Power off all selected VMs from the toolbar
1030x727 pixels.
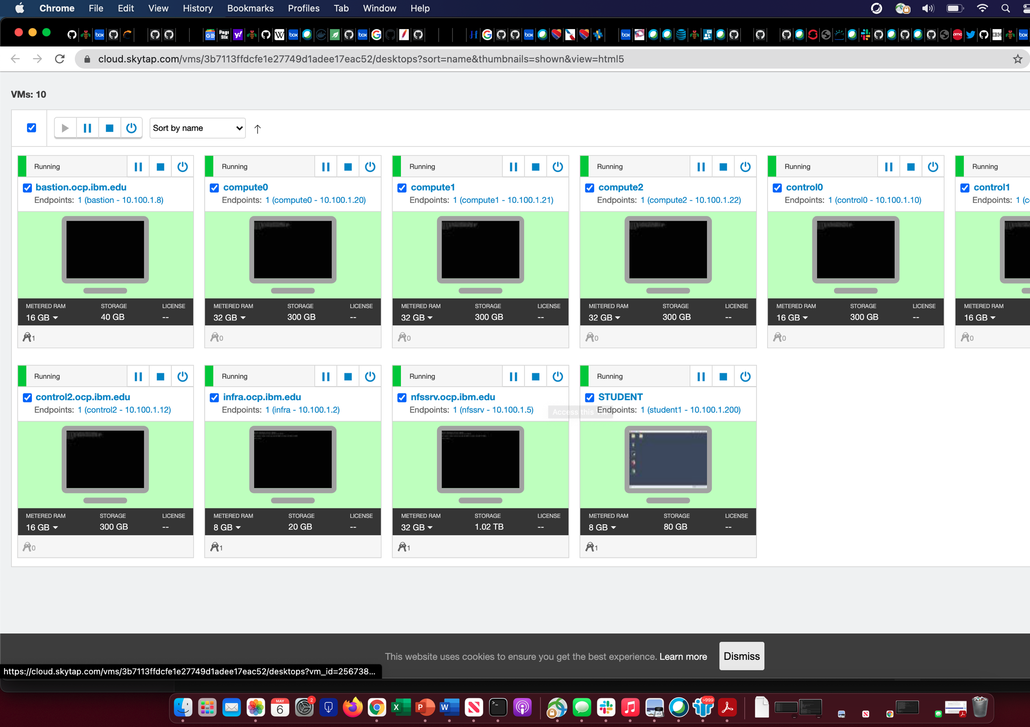pyautogui.click(x=131, y=128)
